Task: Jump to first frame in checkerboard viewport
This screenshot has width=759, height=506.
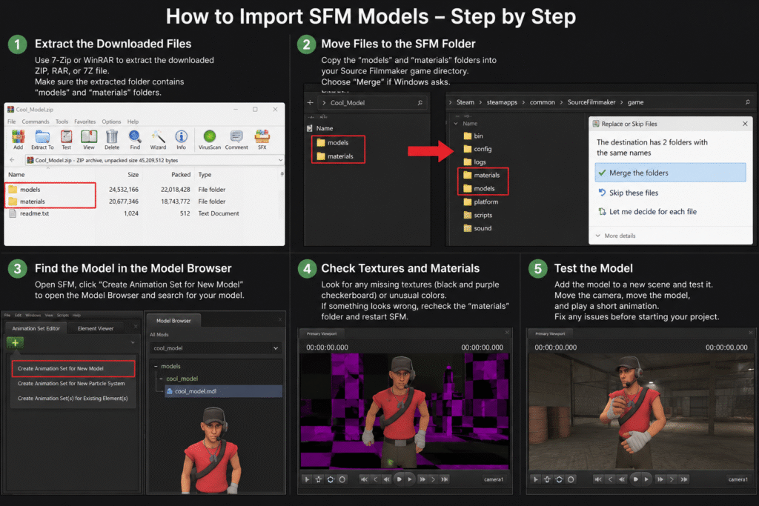Action: coord(364,479)
